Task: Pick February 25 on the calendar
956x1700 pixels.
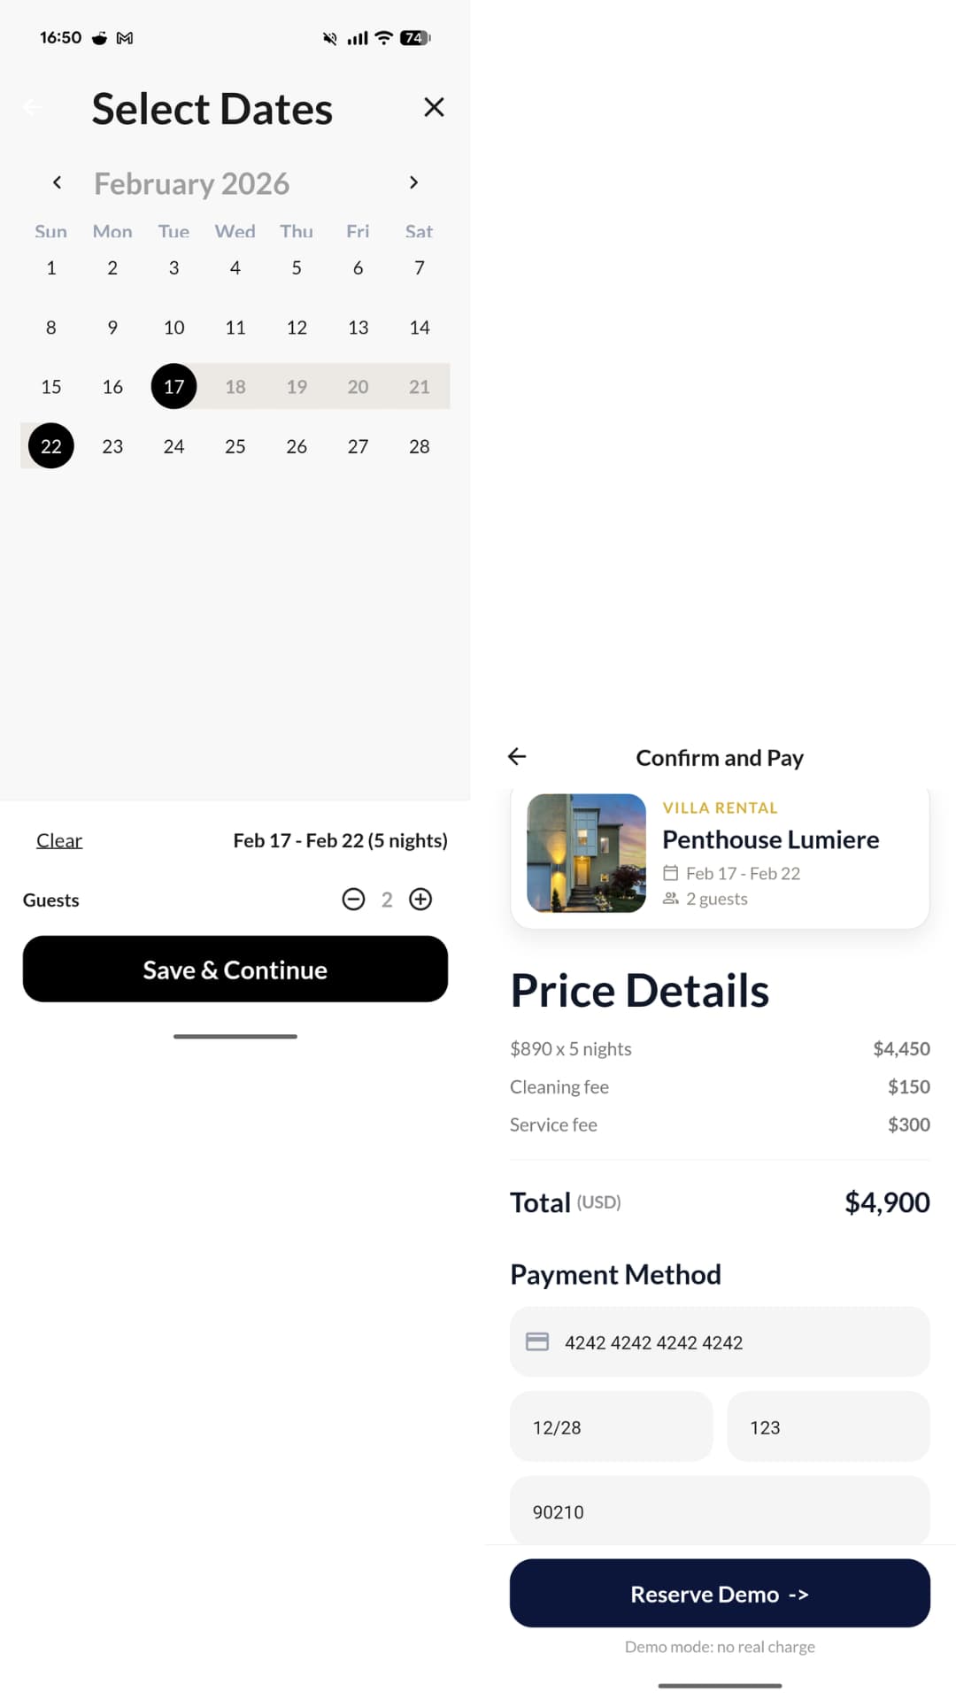Action: [235, 446]
